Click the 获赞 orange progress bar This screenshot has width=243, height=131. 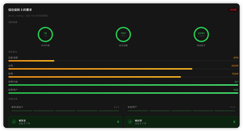123,77
